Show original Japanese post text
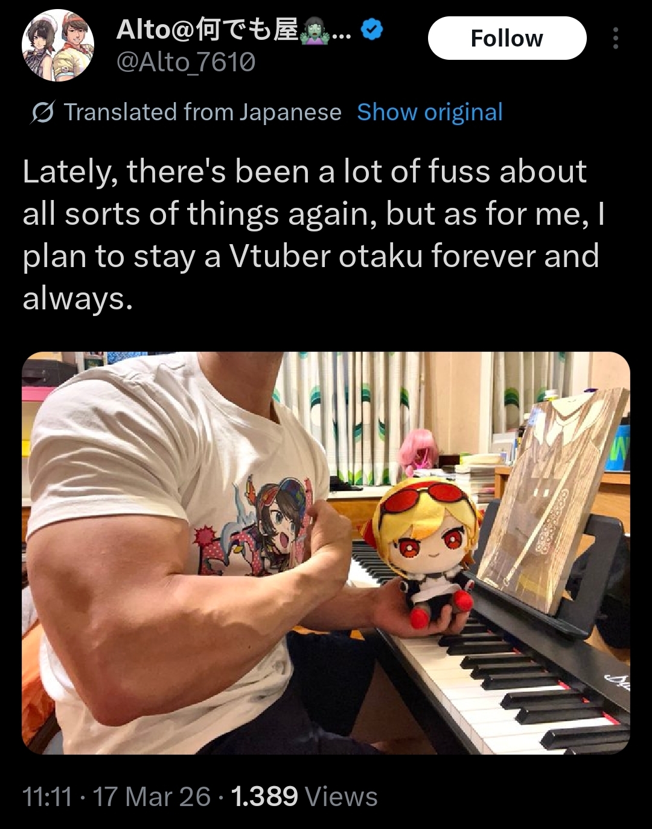This screenshot has width=652, height=829. tap(430, 112)
